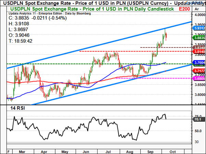
Task: Click the Updata Analytics 11 Enterprise Edition text
Action: click(x=50, y=14)
